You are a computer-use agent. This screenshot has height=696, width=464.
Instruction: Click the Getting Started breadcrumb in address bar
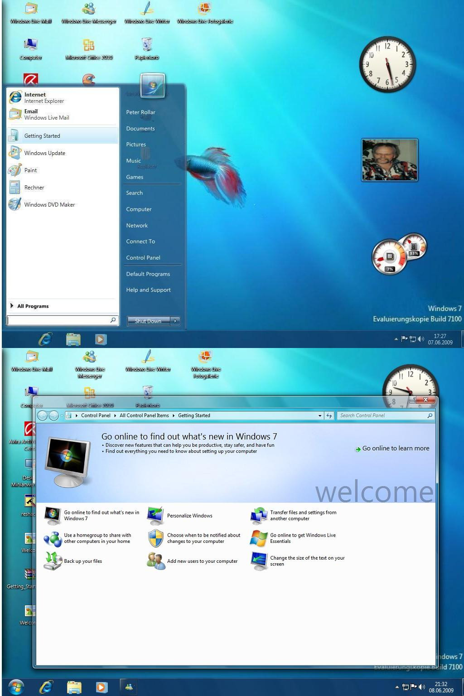click(x=194, y=416)
